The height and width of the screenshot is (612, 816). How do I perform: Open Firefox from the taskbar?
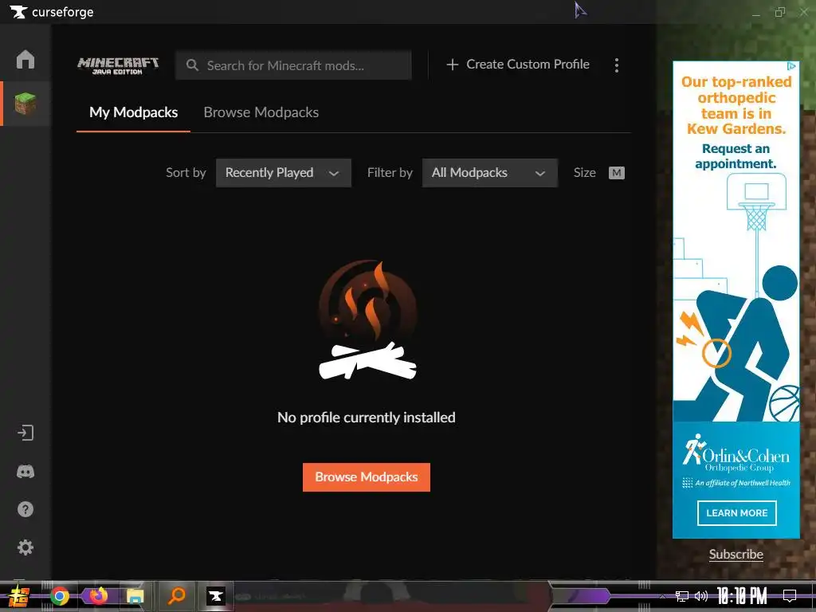97,595
